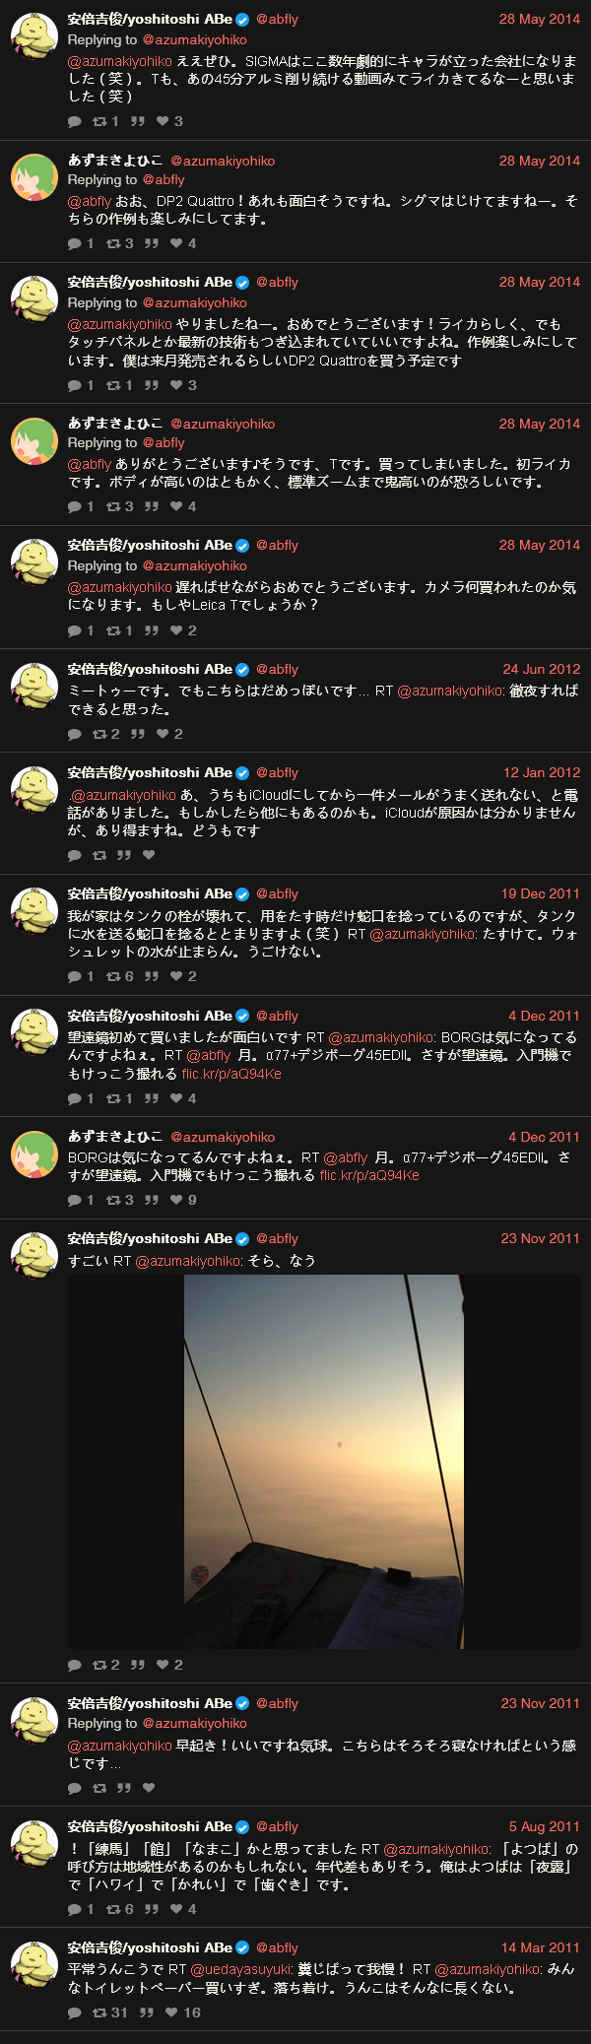Open the 24 Jun 2012 timestamp link
Image resolution: width=591 pixels, height=2044 pixels.
[x=541, y=669]
